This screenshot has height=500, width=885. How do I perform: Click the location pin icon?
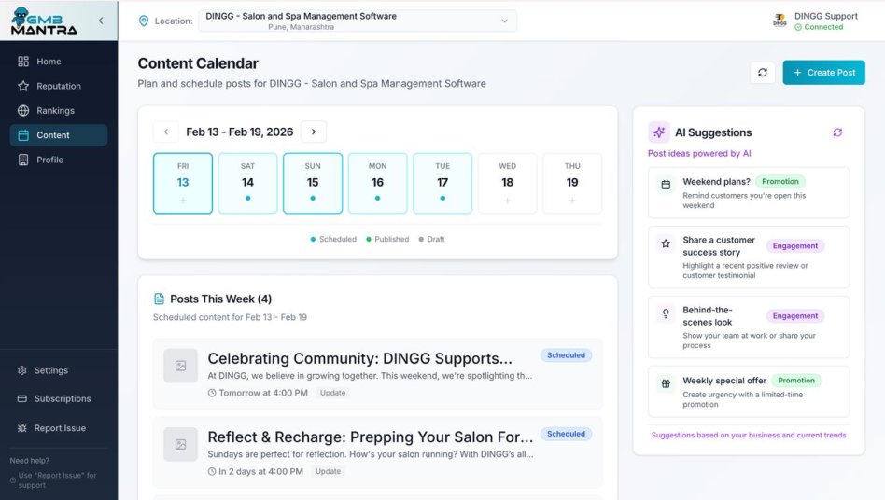tap(144, 21)
